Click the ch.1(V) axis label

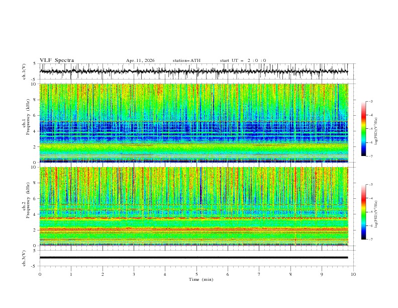coord(24,71)
